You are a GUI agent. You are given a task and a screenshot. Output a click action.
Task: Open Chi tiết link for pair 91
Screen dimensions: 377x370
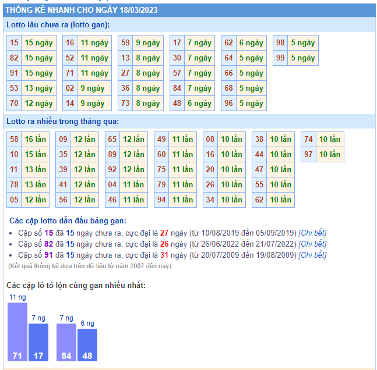click(x=312, y=255)
